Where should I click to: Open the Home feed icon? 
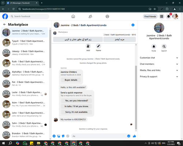tap(73, 16)
